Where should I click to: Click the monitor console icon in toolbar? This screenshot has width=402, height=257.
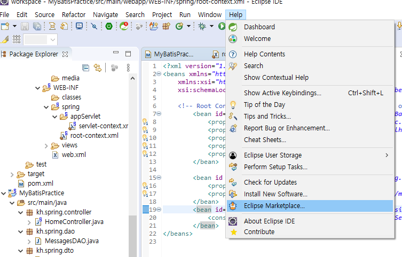[x=79, y=26]
